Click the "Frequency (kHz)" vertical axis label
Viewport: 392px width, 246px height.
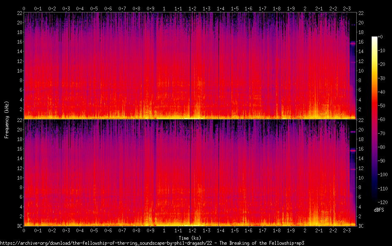(x=7, y=119)
